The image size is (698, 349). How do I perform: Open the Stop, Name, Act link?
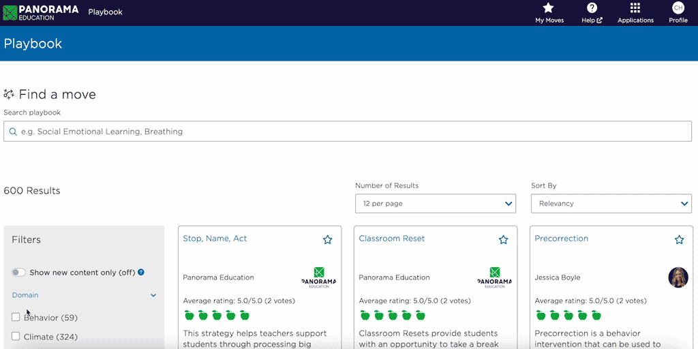point(215,239)
